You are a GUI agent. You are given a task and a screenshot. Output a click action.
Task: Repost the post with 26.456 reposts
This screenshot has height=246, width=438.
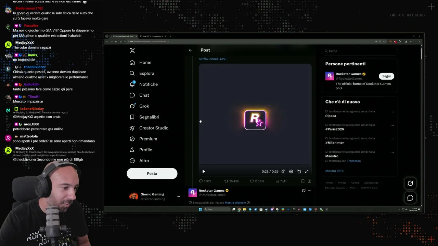pos(231,181)
